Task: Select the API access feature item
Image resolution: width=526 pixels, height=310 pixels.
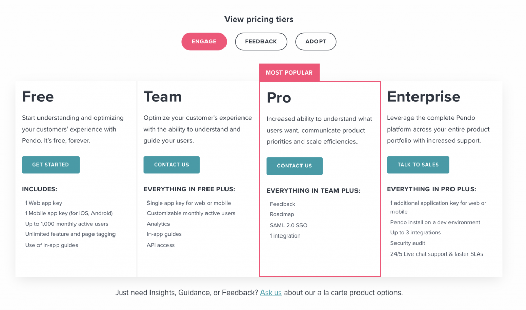Action: point(161,245)
